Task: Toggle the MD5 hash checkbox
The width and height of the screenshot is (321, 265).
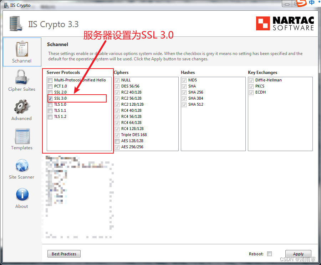Action: coord(184,80)
